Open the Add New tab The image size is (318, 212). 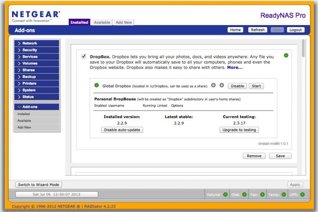(124, 22)
